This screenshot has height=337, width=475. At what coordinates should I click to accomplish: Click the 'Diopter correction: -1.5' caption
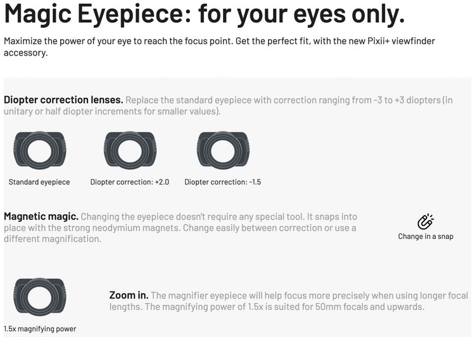click(x=223, y=182)
